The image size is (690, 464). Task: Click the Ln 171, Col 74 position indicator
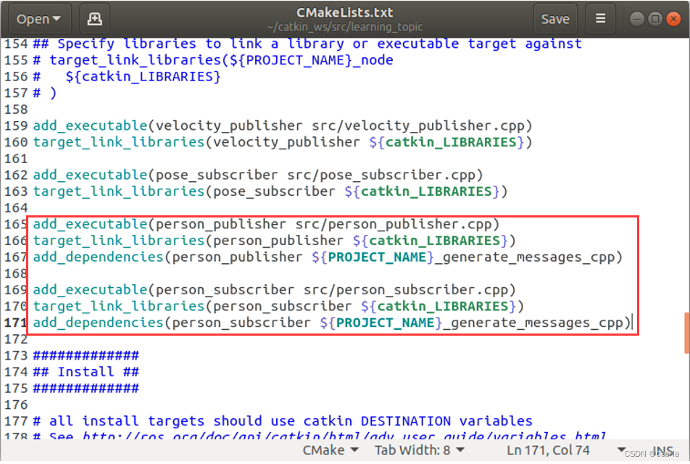pos(548,450)
